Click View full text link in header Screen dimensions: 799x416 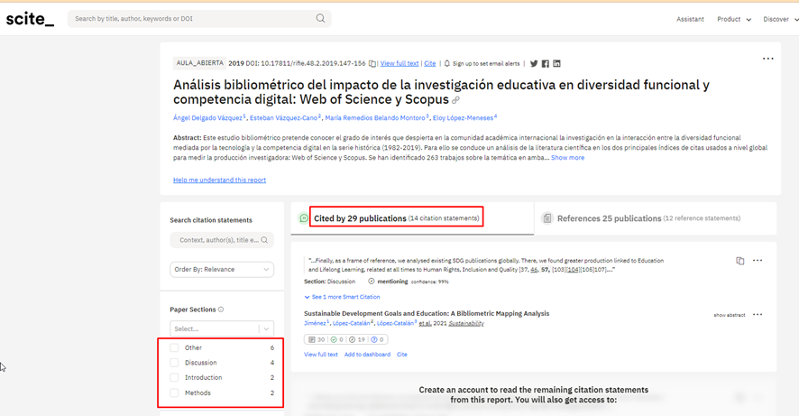point(399,64)
